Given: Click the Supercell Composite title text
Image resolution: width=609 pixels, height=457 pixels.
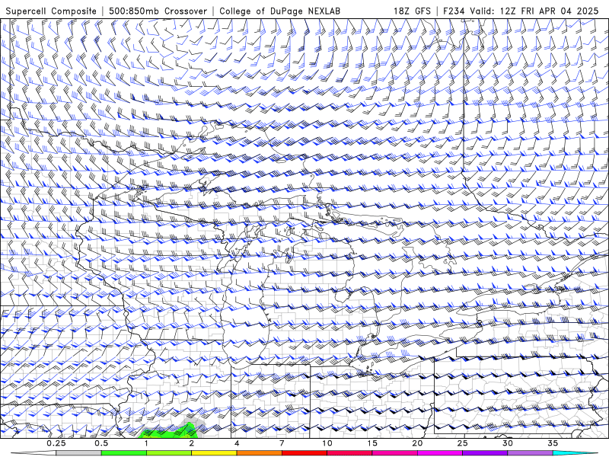Looking at the screenshot, I should (x=51, y=11).
